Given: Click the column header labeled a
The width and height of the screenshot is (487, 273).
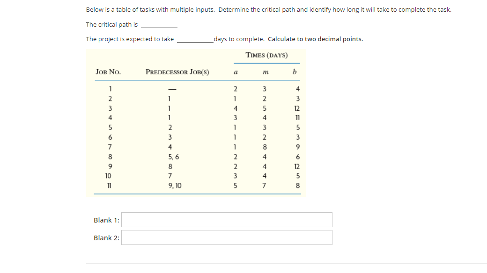Looking at the screenshot, I should [236, 72].
